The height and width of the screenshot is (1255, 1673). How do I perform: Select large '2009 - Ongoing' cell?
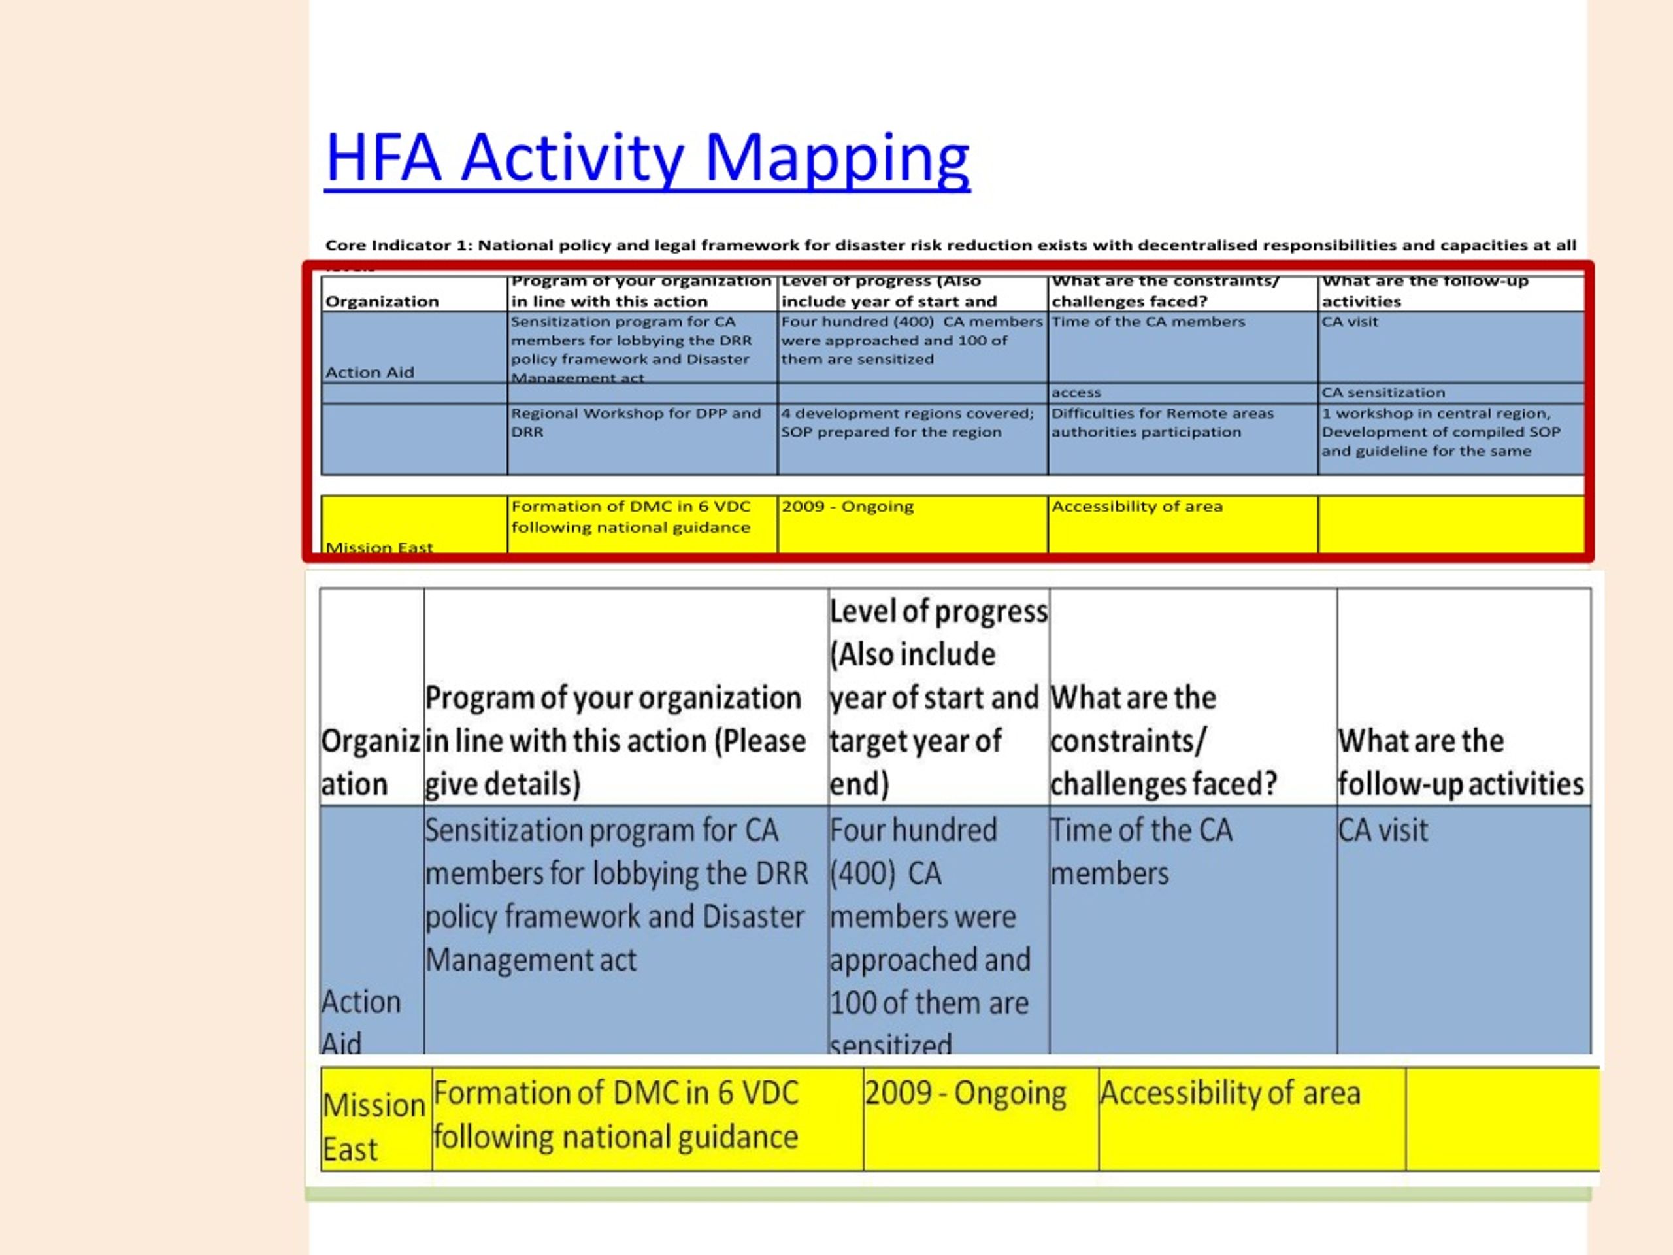981,1120
